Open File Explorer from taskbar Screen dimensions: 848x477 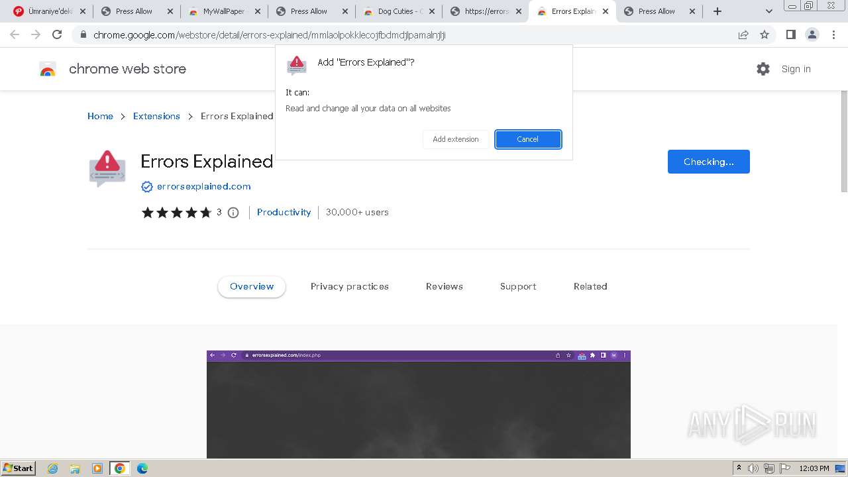pyautogui.click(x=75, y=468)
